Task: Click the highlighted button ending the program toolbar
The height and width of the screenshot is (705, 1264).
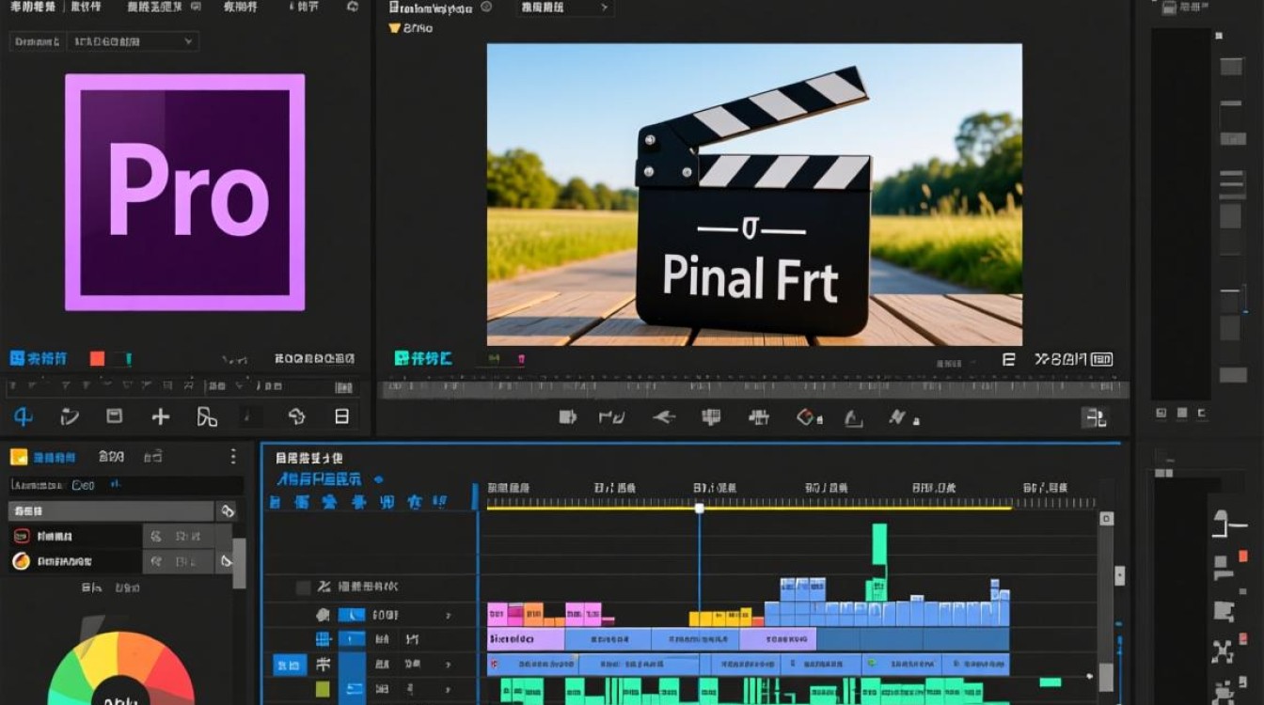Action: 1094,417
